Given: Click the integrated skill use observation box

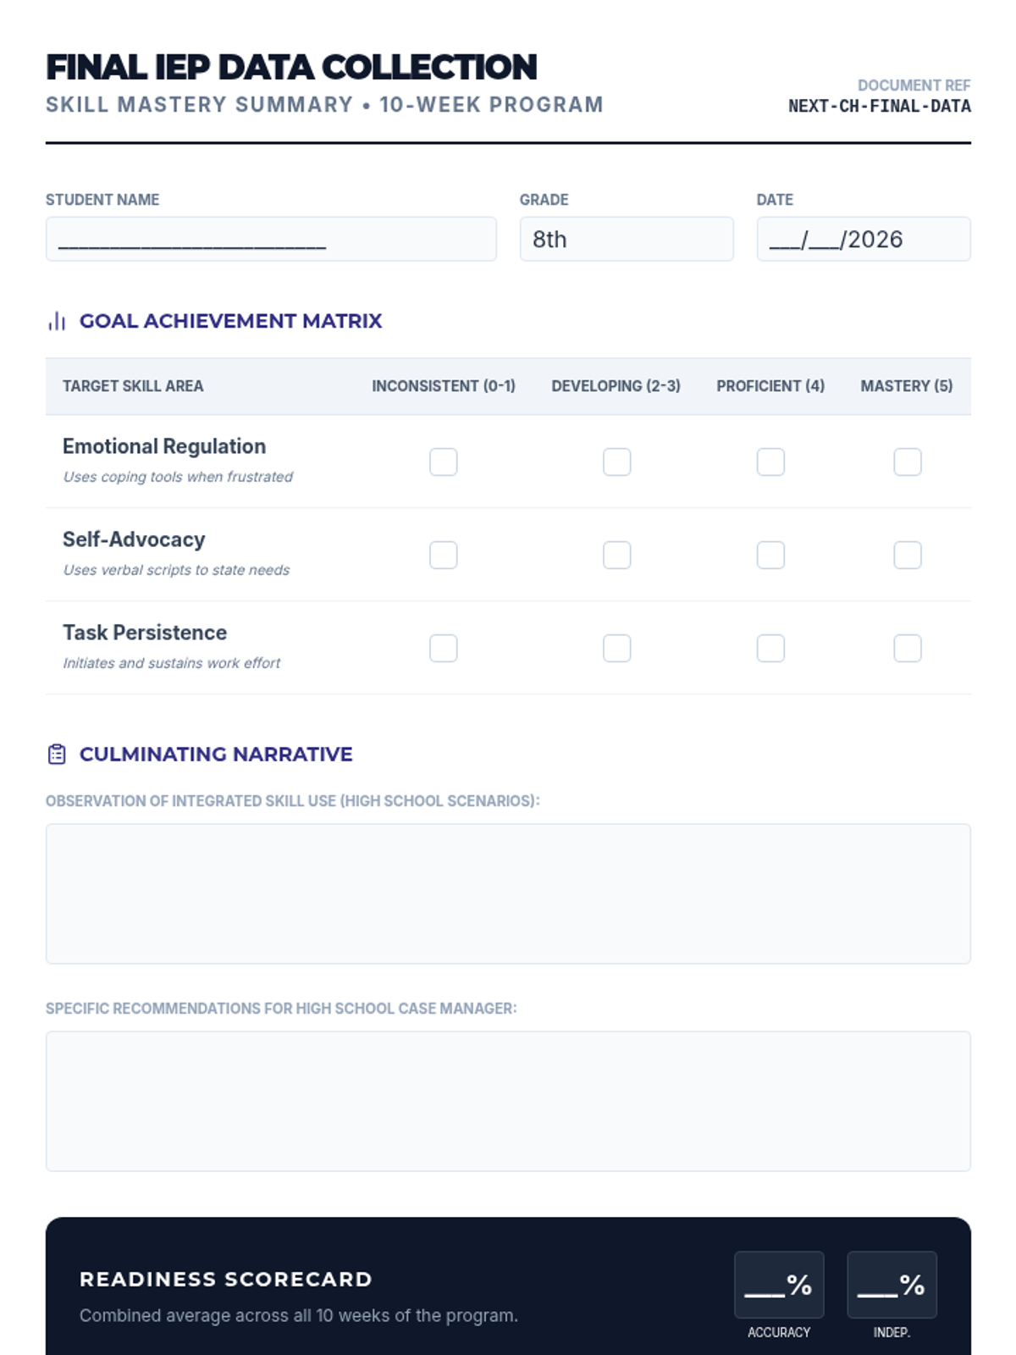Looking at the screenshot, I should [x=508, y=893].
